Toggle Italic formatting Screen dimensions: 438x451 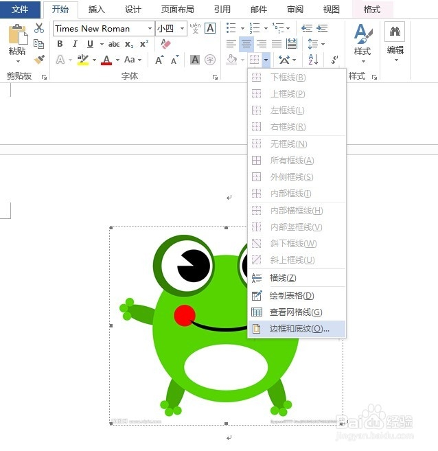coord(75,44)
